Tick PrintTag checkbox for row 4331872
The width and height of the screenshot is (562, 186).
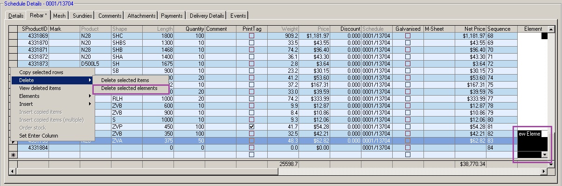pyautogui.click(x=252, y=56)
